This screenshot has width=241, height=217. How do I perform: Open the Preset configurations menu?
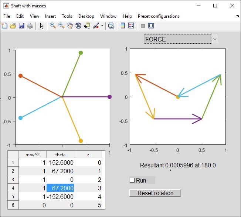[158, 16]
